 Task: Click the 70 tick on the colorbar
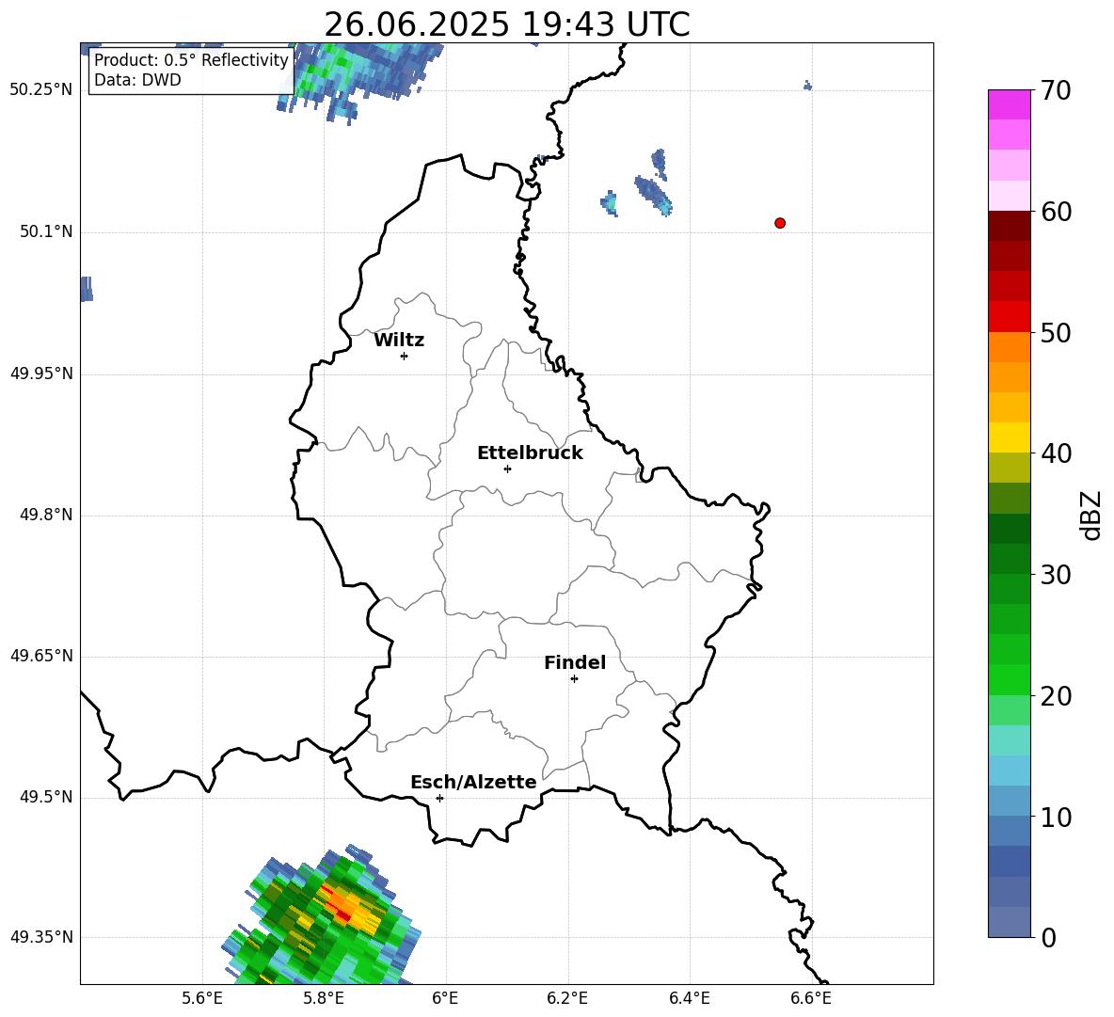(x=1056, y=91)
